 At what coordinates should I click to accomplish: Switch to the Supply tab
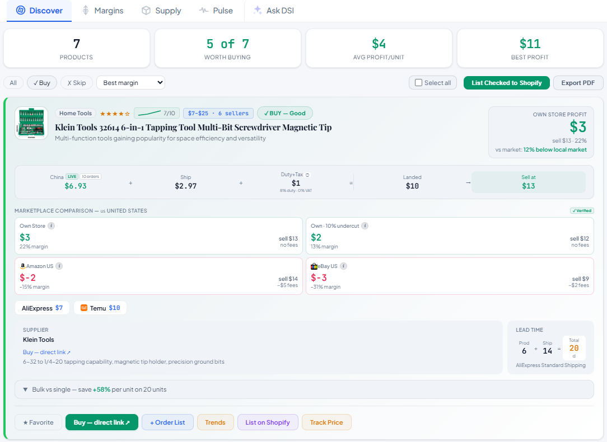pos(161,11)
